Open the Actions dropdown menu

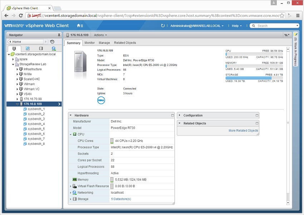[100, 35]
